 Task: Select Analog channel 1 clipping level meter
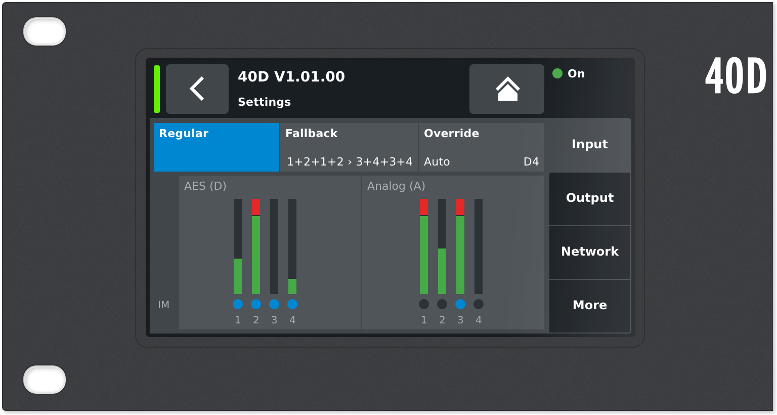point(424,246)
